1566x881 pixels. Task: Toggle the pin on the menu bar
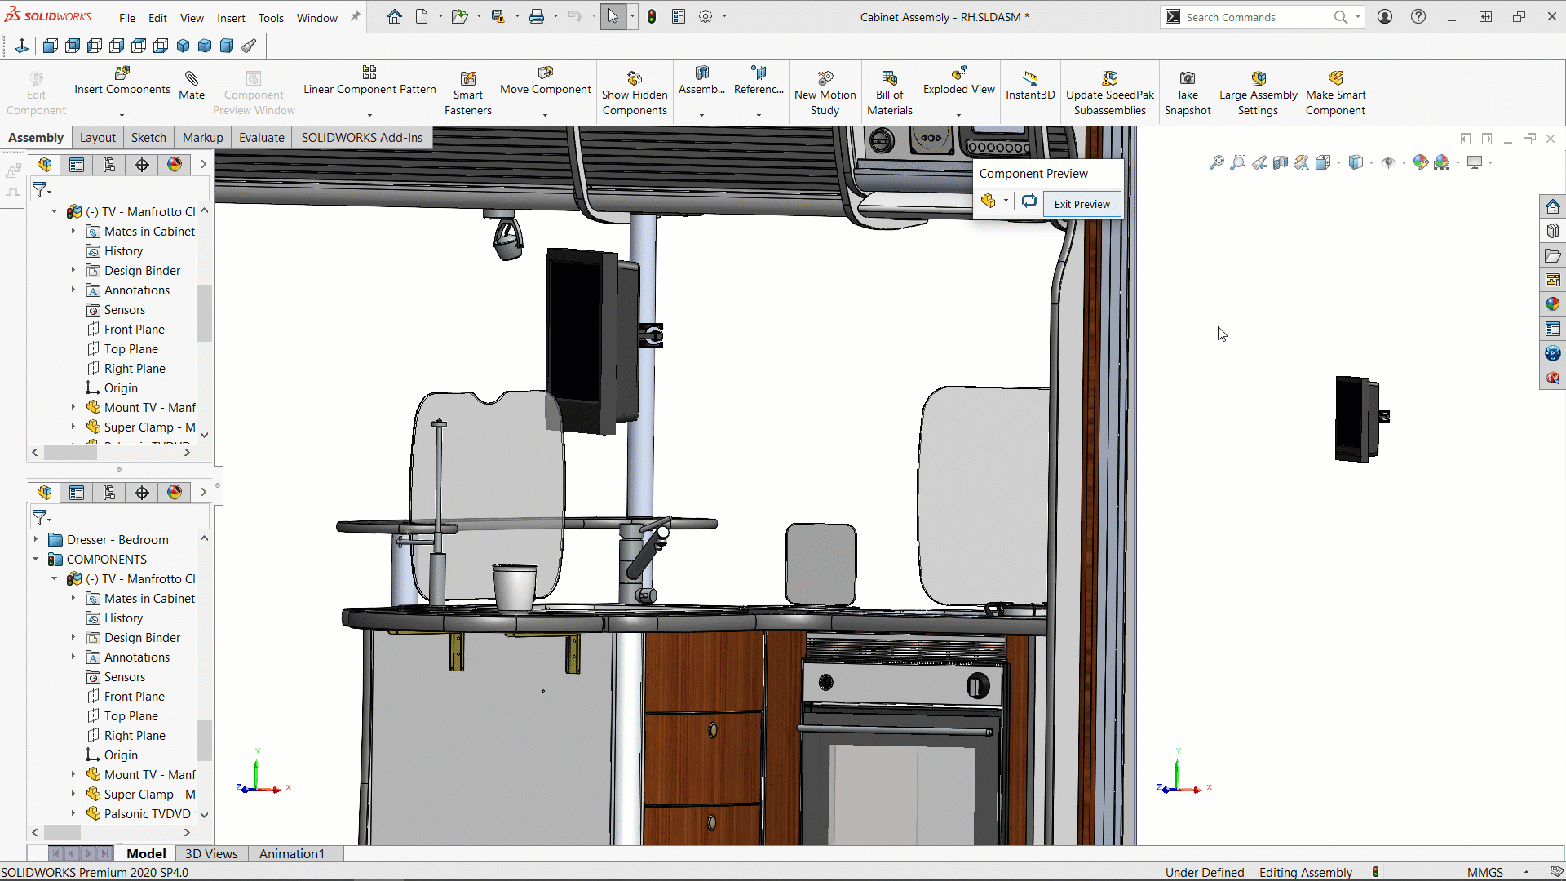pos(356,16)
